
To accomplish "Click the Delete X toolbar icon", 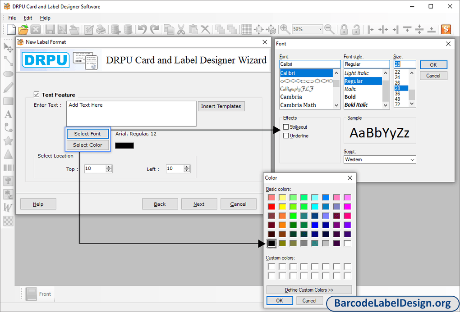I will coord(205,29).
